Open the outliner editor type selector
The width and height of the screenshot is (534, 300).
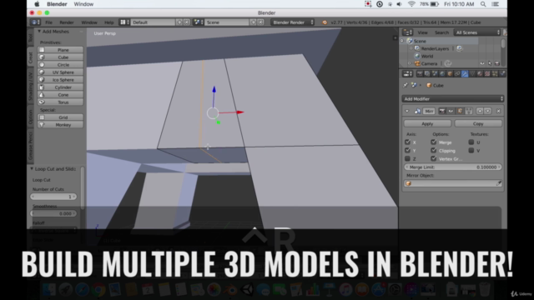(408, 32)
